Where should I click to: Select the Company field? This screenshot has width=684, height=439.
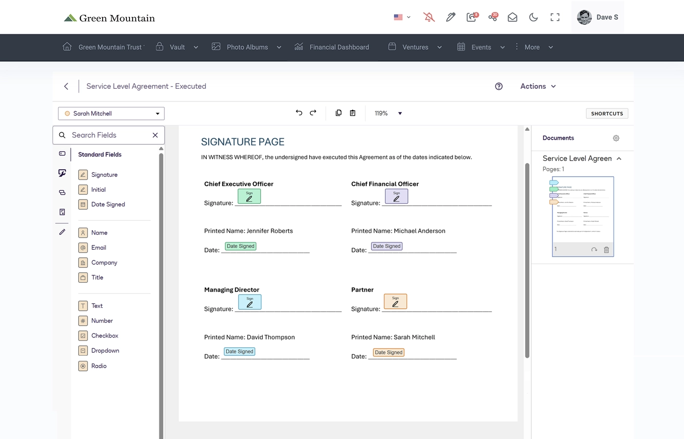[x=98, y=262]
